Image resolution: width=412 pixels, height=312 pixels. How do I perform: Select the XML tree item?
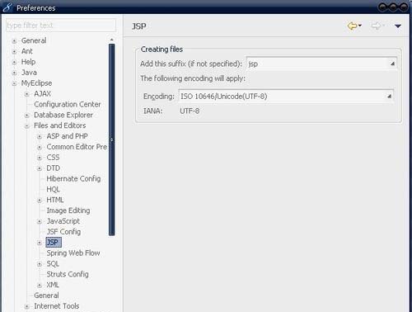coord(53,285)
